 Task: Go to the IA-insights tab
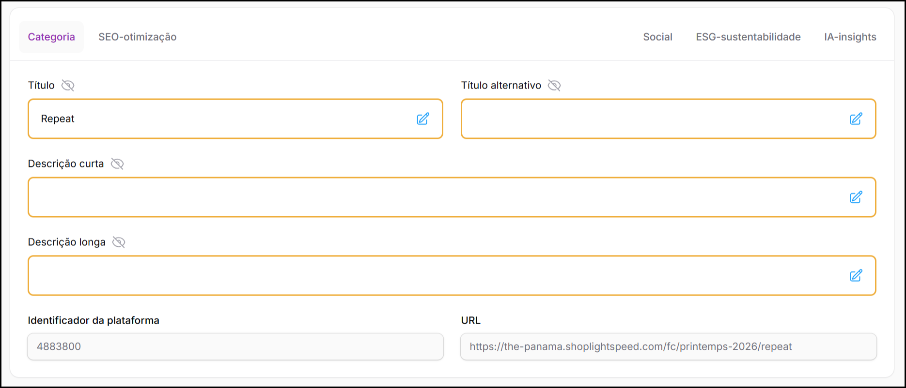[x=850, y=37]
